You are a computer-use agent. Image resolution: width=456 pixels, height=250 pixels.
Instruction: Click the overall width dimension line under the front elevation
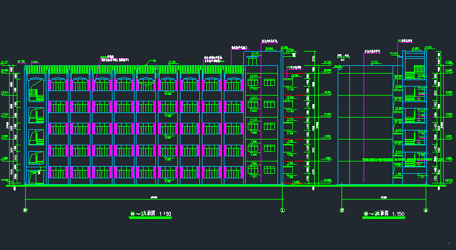154,199
